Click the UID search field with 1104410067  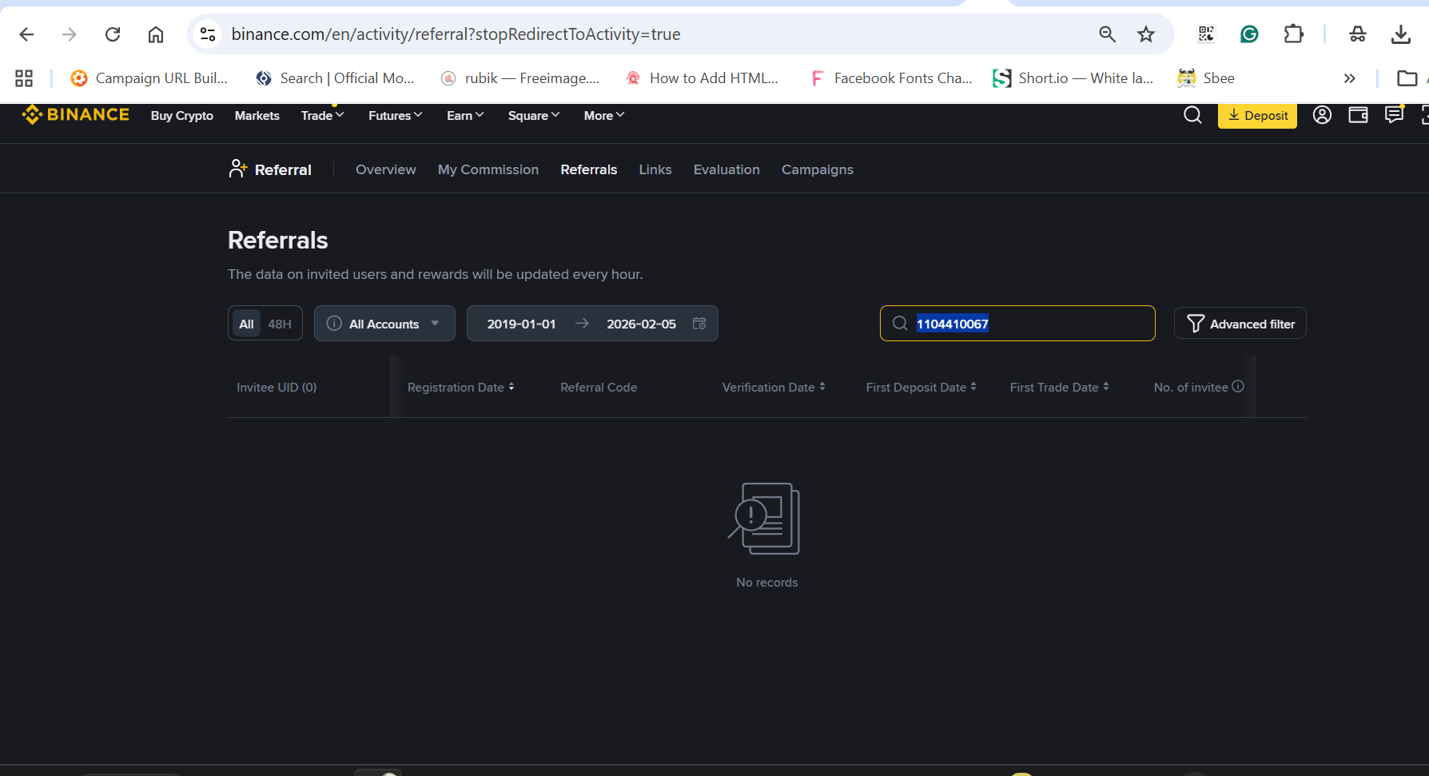(1017, 324)
